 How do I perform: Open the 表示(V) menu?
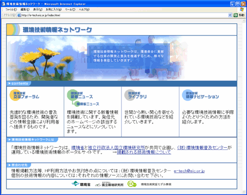38,9
